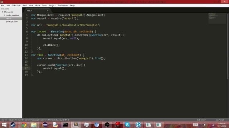Viewport: 229px width, 128px height.
Task: Collapse the MongoTut folder in sidebar
Action: [x=3, y=12]
